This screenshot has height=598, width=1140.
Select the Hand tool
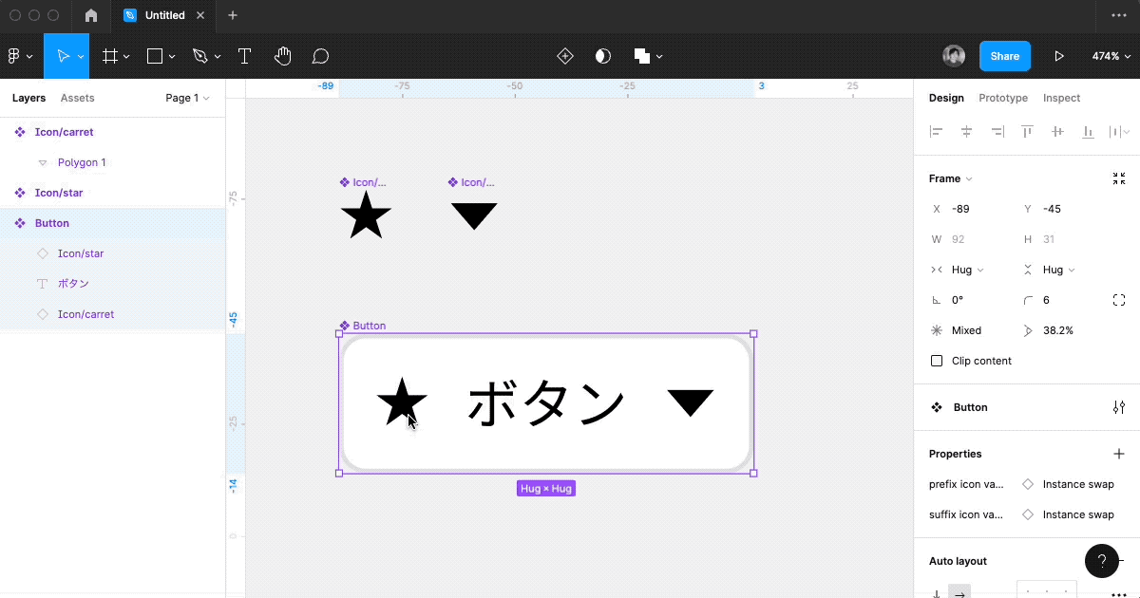pos(282,56)
